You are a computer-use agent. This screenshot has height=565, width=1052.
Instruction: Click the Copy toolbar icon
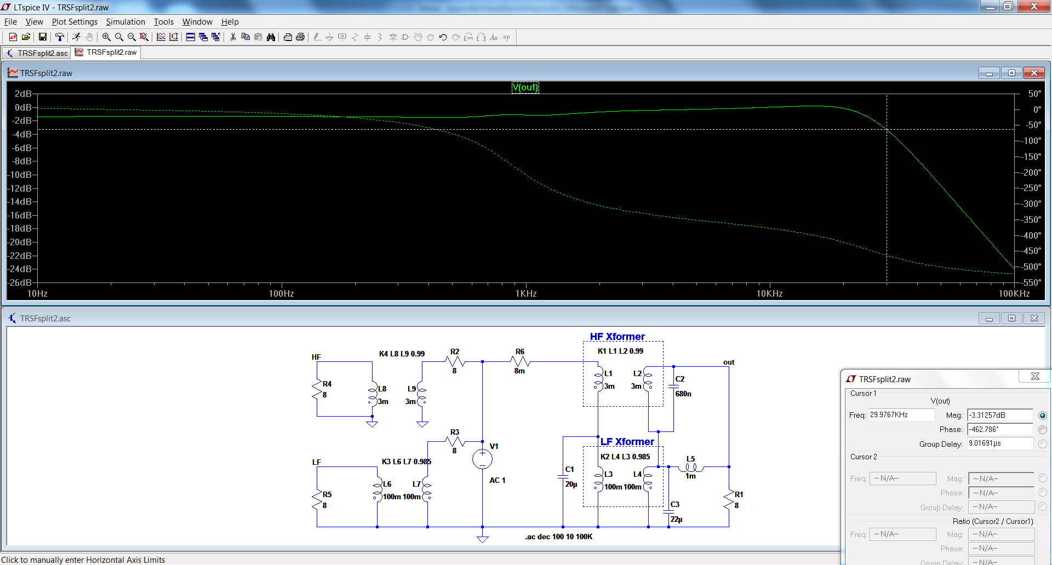point(245,37)
